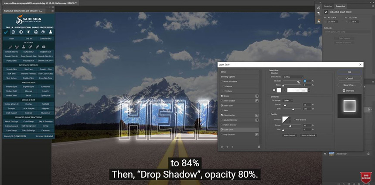Click OK in Layer Style dialog
This screenshot has height=185, width=375.
tap(349, 72)
